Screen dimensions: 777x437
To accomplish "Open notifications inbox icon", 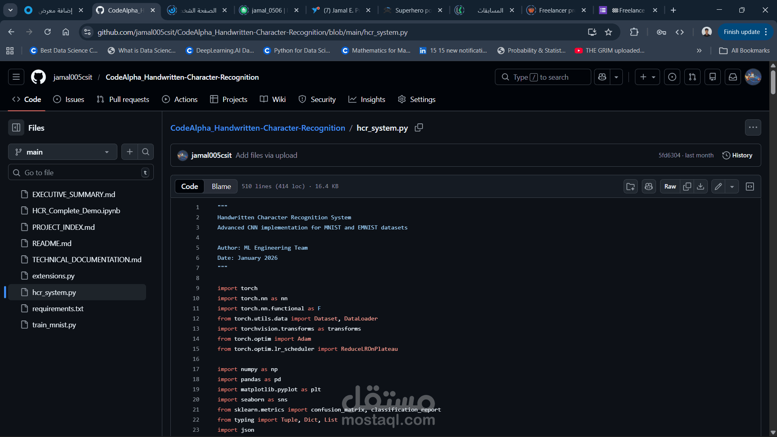I will point(733,77).
